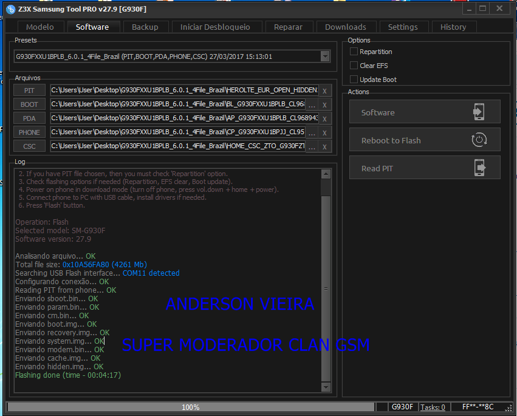Click 'Operation: Flash' log line

point(42,222)
